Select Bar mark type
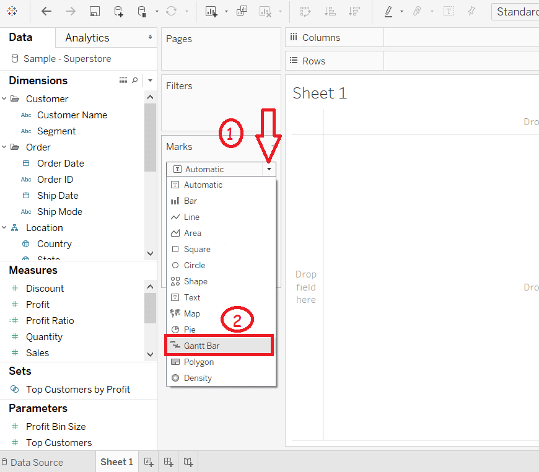This screenshot has height=472, width=539. point(221,201)
